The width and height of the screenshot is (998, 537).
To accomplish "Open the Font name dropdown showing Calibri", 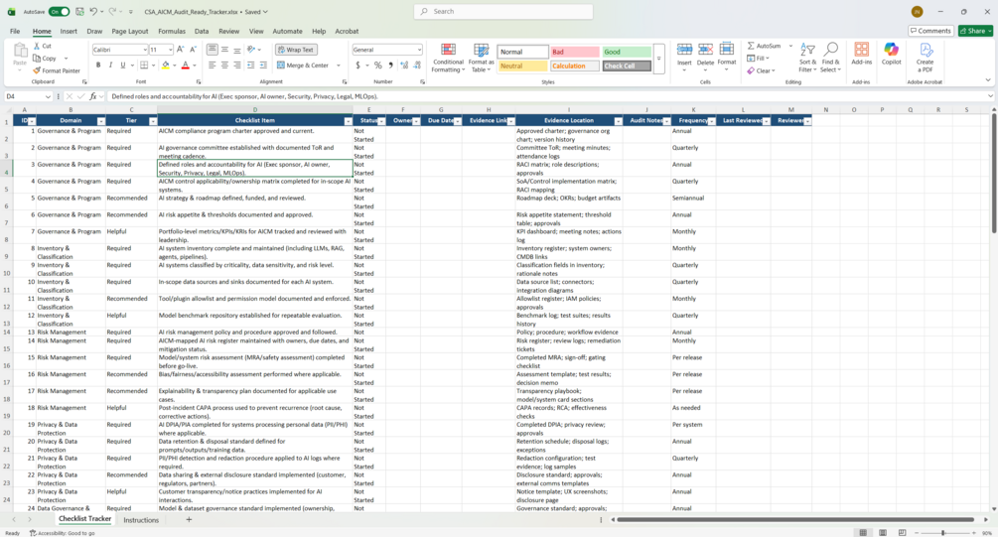I will [x=145, y=50].
